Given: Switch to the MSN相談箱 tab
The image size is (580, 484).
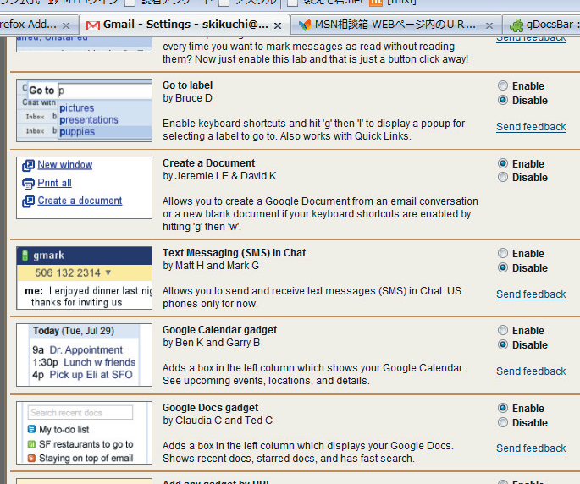Looking at the screenshot, I should 395,25.
